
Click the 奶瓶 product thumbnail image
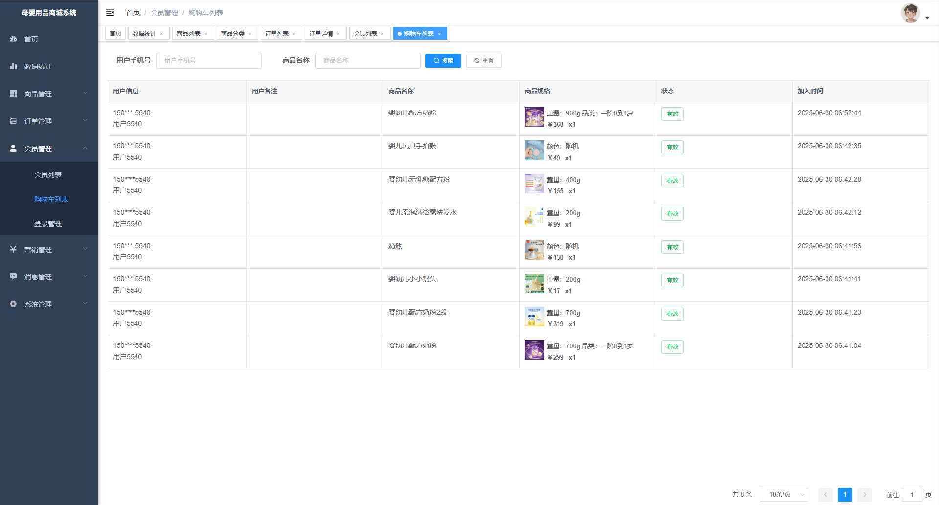pyautogui.click(x=534, y=250)
